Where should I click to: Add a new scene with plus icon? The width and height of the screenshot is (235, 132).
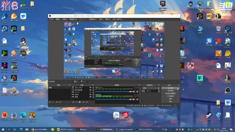pos(50,102)
